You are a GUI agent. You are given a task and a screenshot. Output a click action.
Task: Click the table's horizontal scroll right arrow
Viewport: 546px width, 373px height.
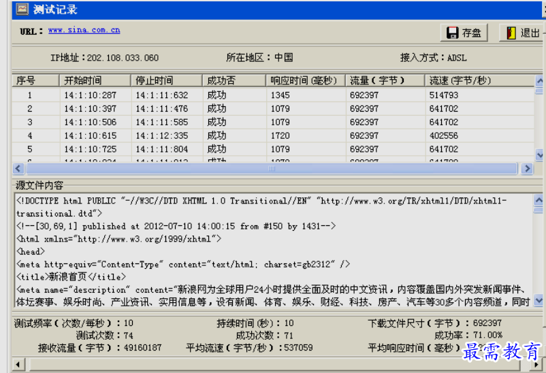527,169
